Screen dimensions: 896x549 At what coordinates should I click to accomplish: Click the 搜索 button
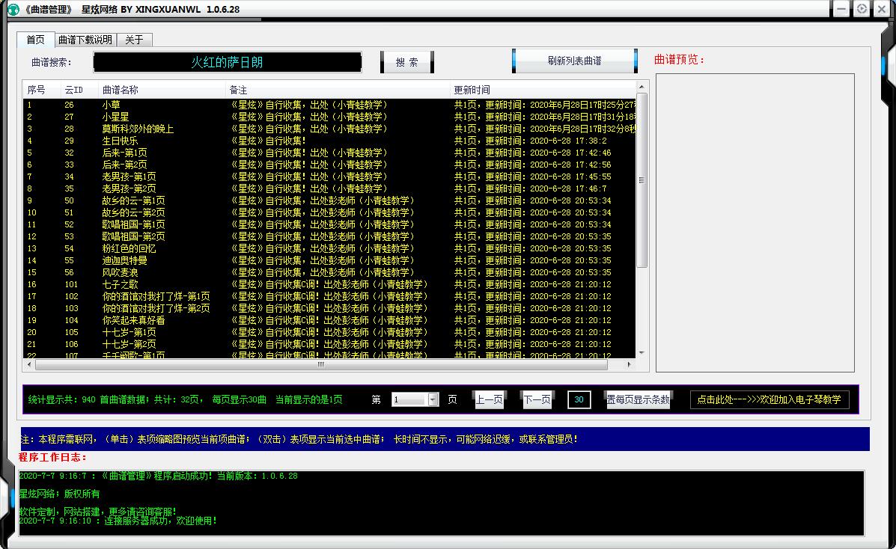406,62
